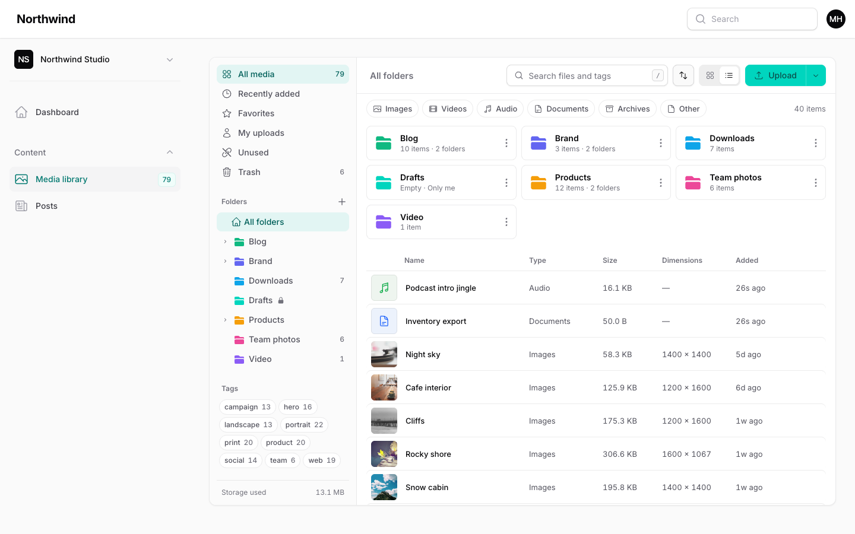Screen dimensions: 855x534
Task: Click the Inventory export document icon
Action: tap(384, 321)
